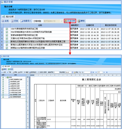Toggle checkbox for 枫朗站10kV row 7

(7, 48)
